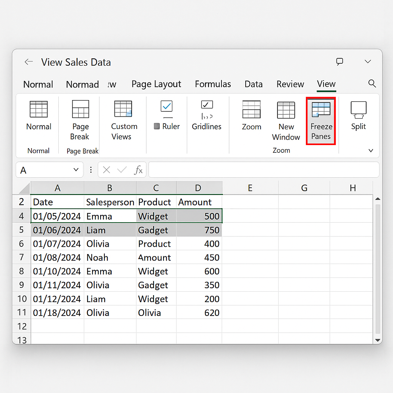The width and height of the screenshot is (393, 393).
Task: Click the vertical scrollbar down arrow
Action: tap(377, 340)
